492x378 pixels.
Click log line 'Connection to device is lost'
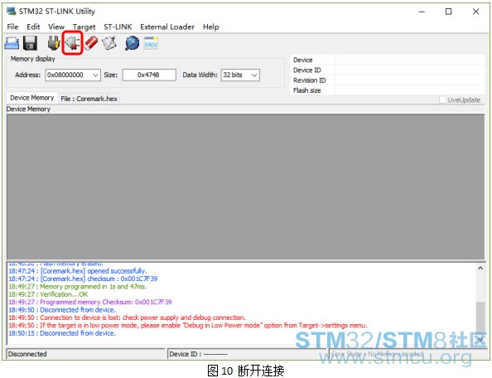[x=127, y=317]
